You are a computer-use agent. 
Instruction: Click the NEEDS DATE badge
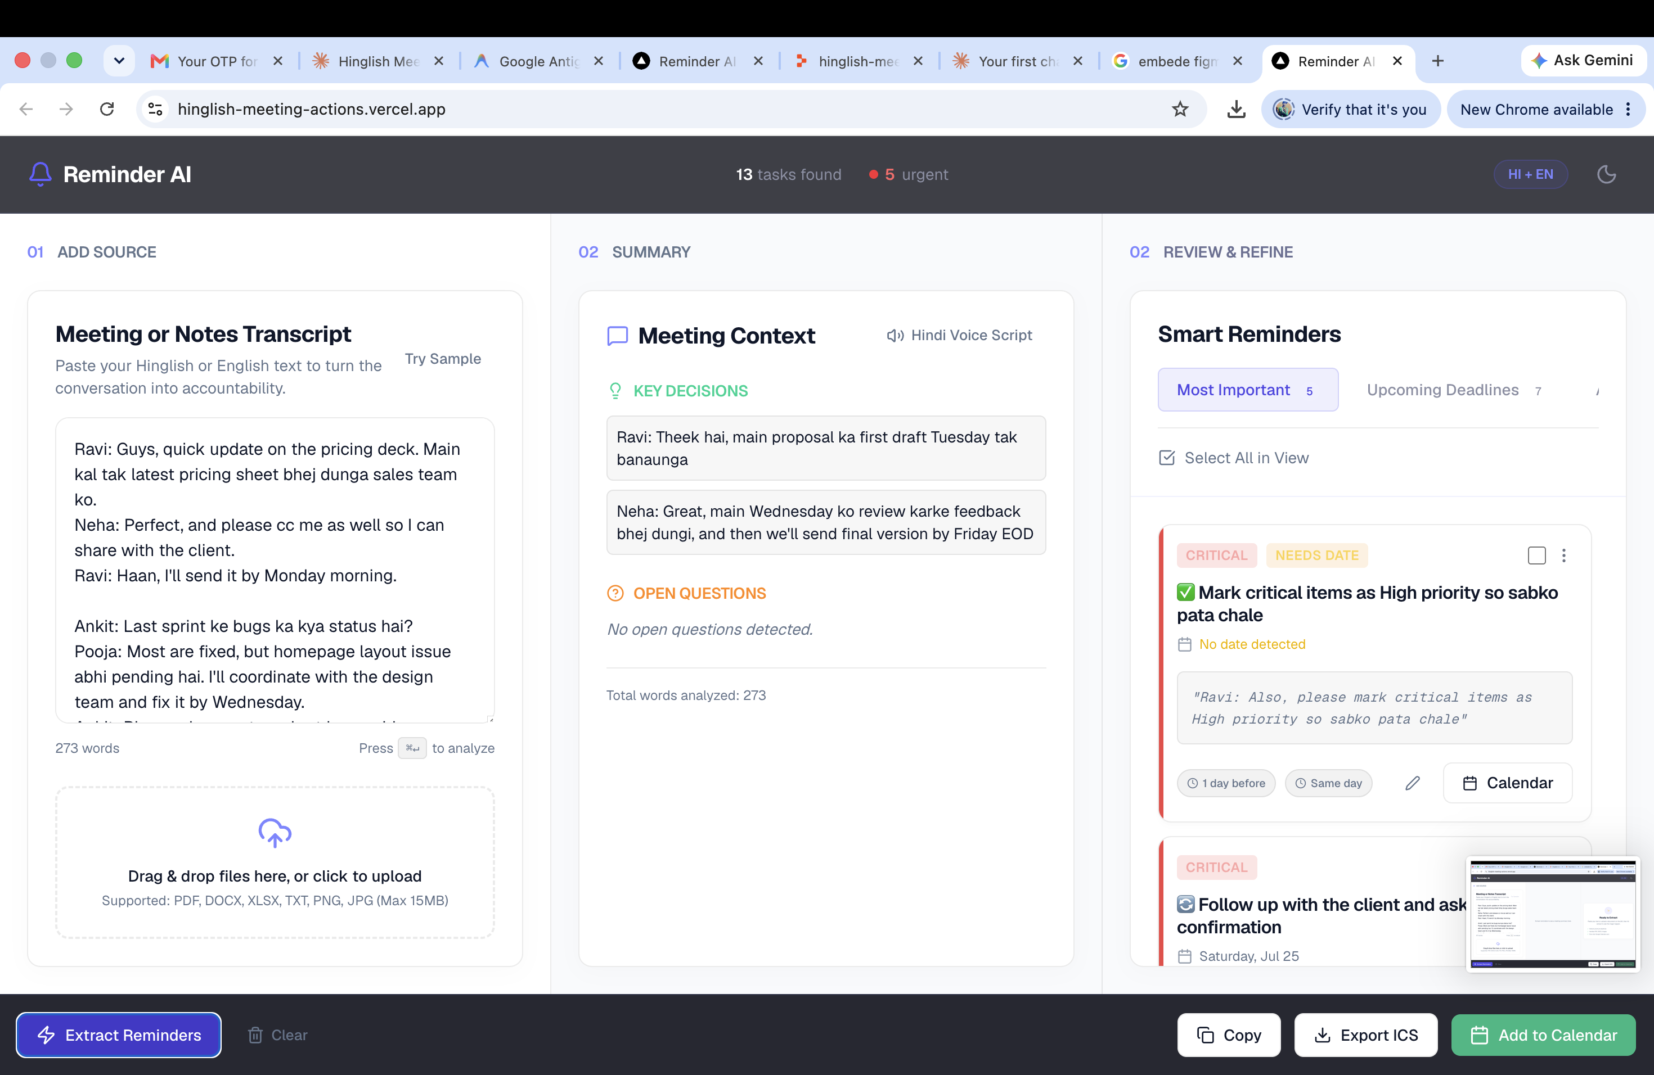1316,555
